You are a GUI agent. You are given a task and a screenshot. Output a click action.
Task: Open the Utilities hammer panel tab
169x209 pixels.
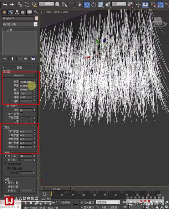[36, 12]
